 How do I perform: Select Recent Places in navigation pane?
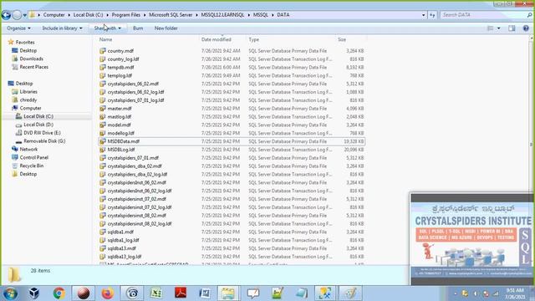point(33,67)
